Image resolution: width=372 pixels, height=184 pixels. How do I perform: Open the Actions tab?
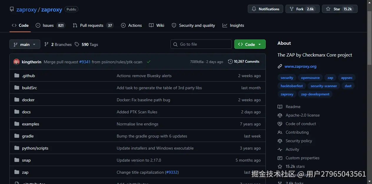point(131,25)
